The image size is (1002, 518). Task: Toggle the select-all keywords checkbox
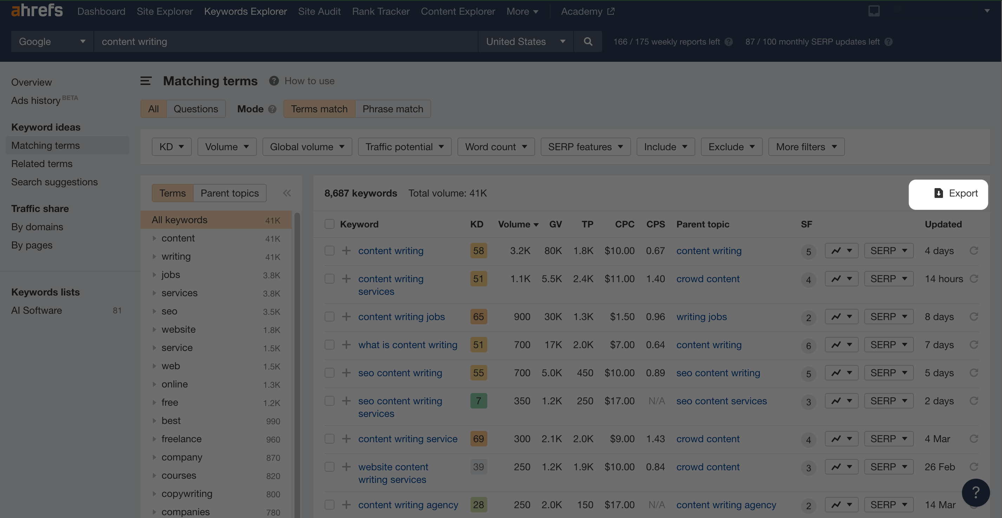(330, 224)
